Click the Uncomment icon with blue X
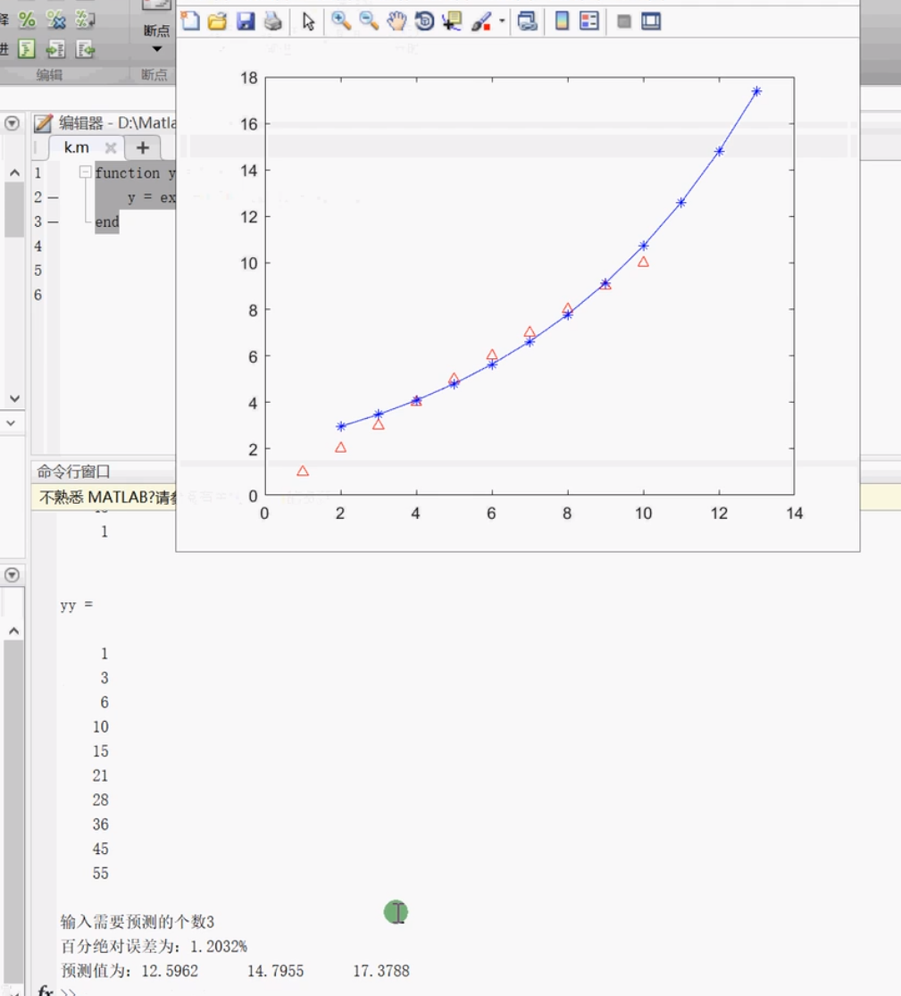The image size is (901, 996). click(x=56, y=20)
